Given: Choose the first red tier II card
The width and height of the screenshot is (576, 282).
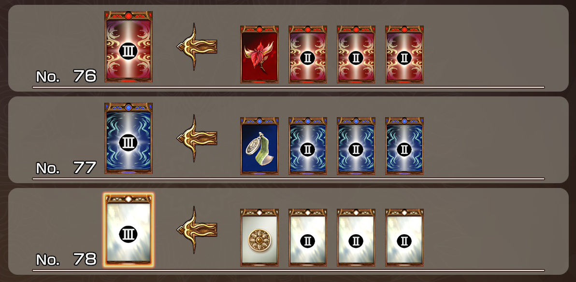Looking at the screenshot, I should point(307,54).
